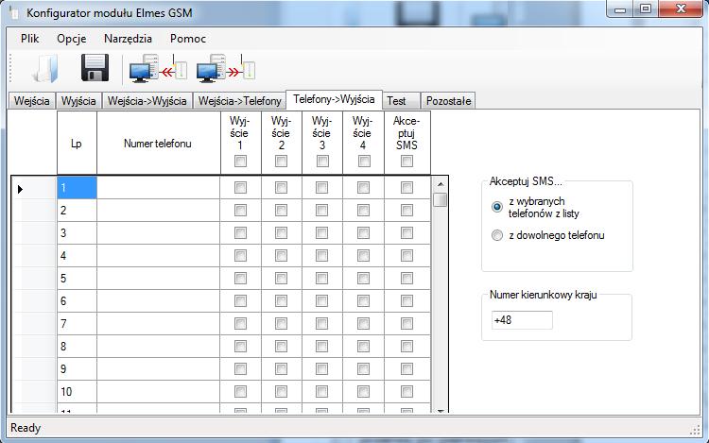Open the Narzędzia menu
The height and width of the screenshot is (443, 709).
tap(128, 39)
